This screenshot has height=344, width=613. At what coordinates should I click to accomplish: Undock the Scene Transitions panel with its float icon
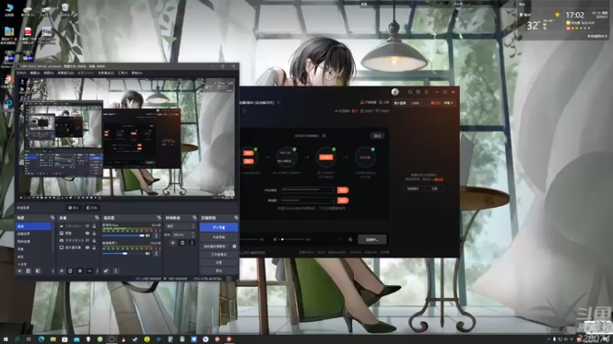[195, 218]
